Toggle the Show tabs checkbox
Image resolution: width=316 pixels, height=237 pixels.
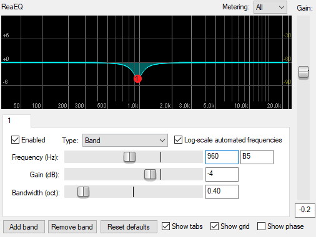click(165, 226)
